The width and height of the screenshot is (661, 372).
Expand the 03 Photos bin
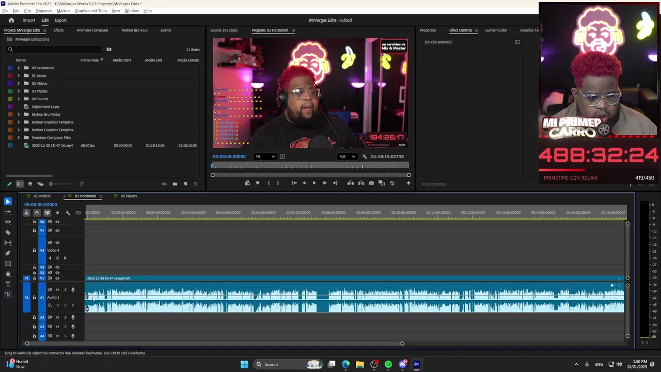[x=19, y=91]
